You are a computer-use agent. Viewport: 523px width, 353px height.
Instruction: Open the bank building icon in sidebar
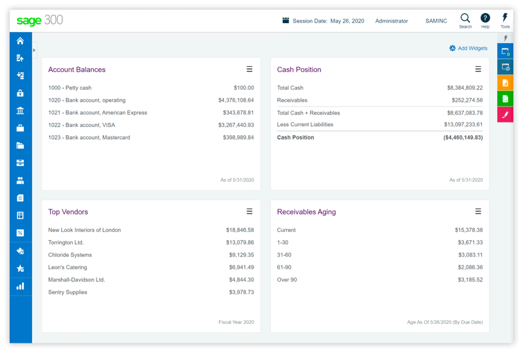21,110
